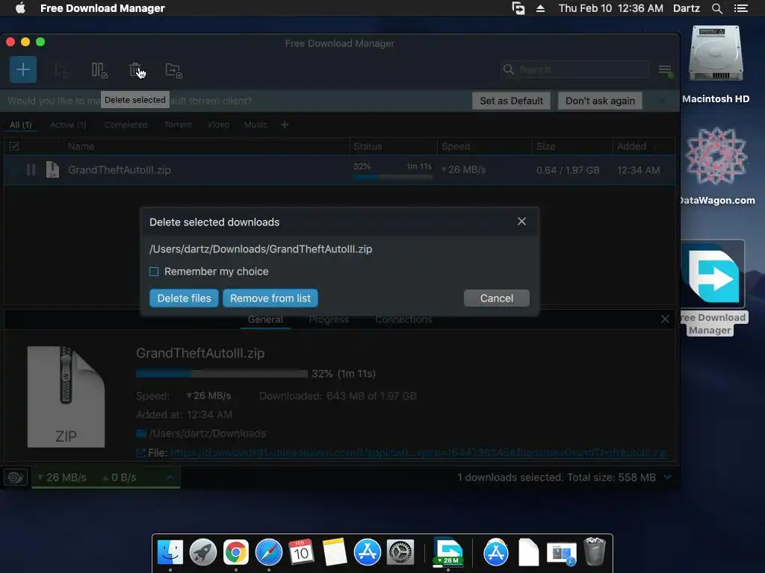
Task: Open Safari from the Dock
Action: pyautogui.click(x=269, y=553)
